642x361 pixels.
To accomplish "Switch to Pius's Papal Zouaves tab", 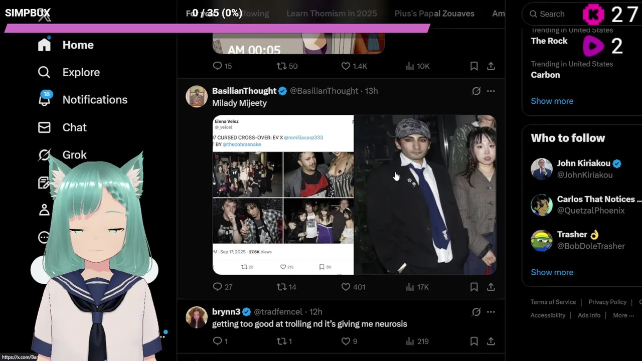I will (434, 14).
